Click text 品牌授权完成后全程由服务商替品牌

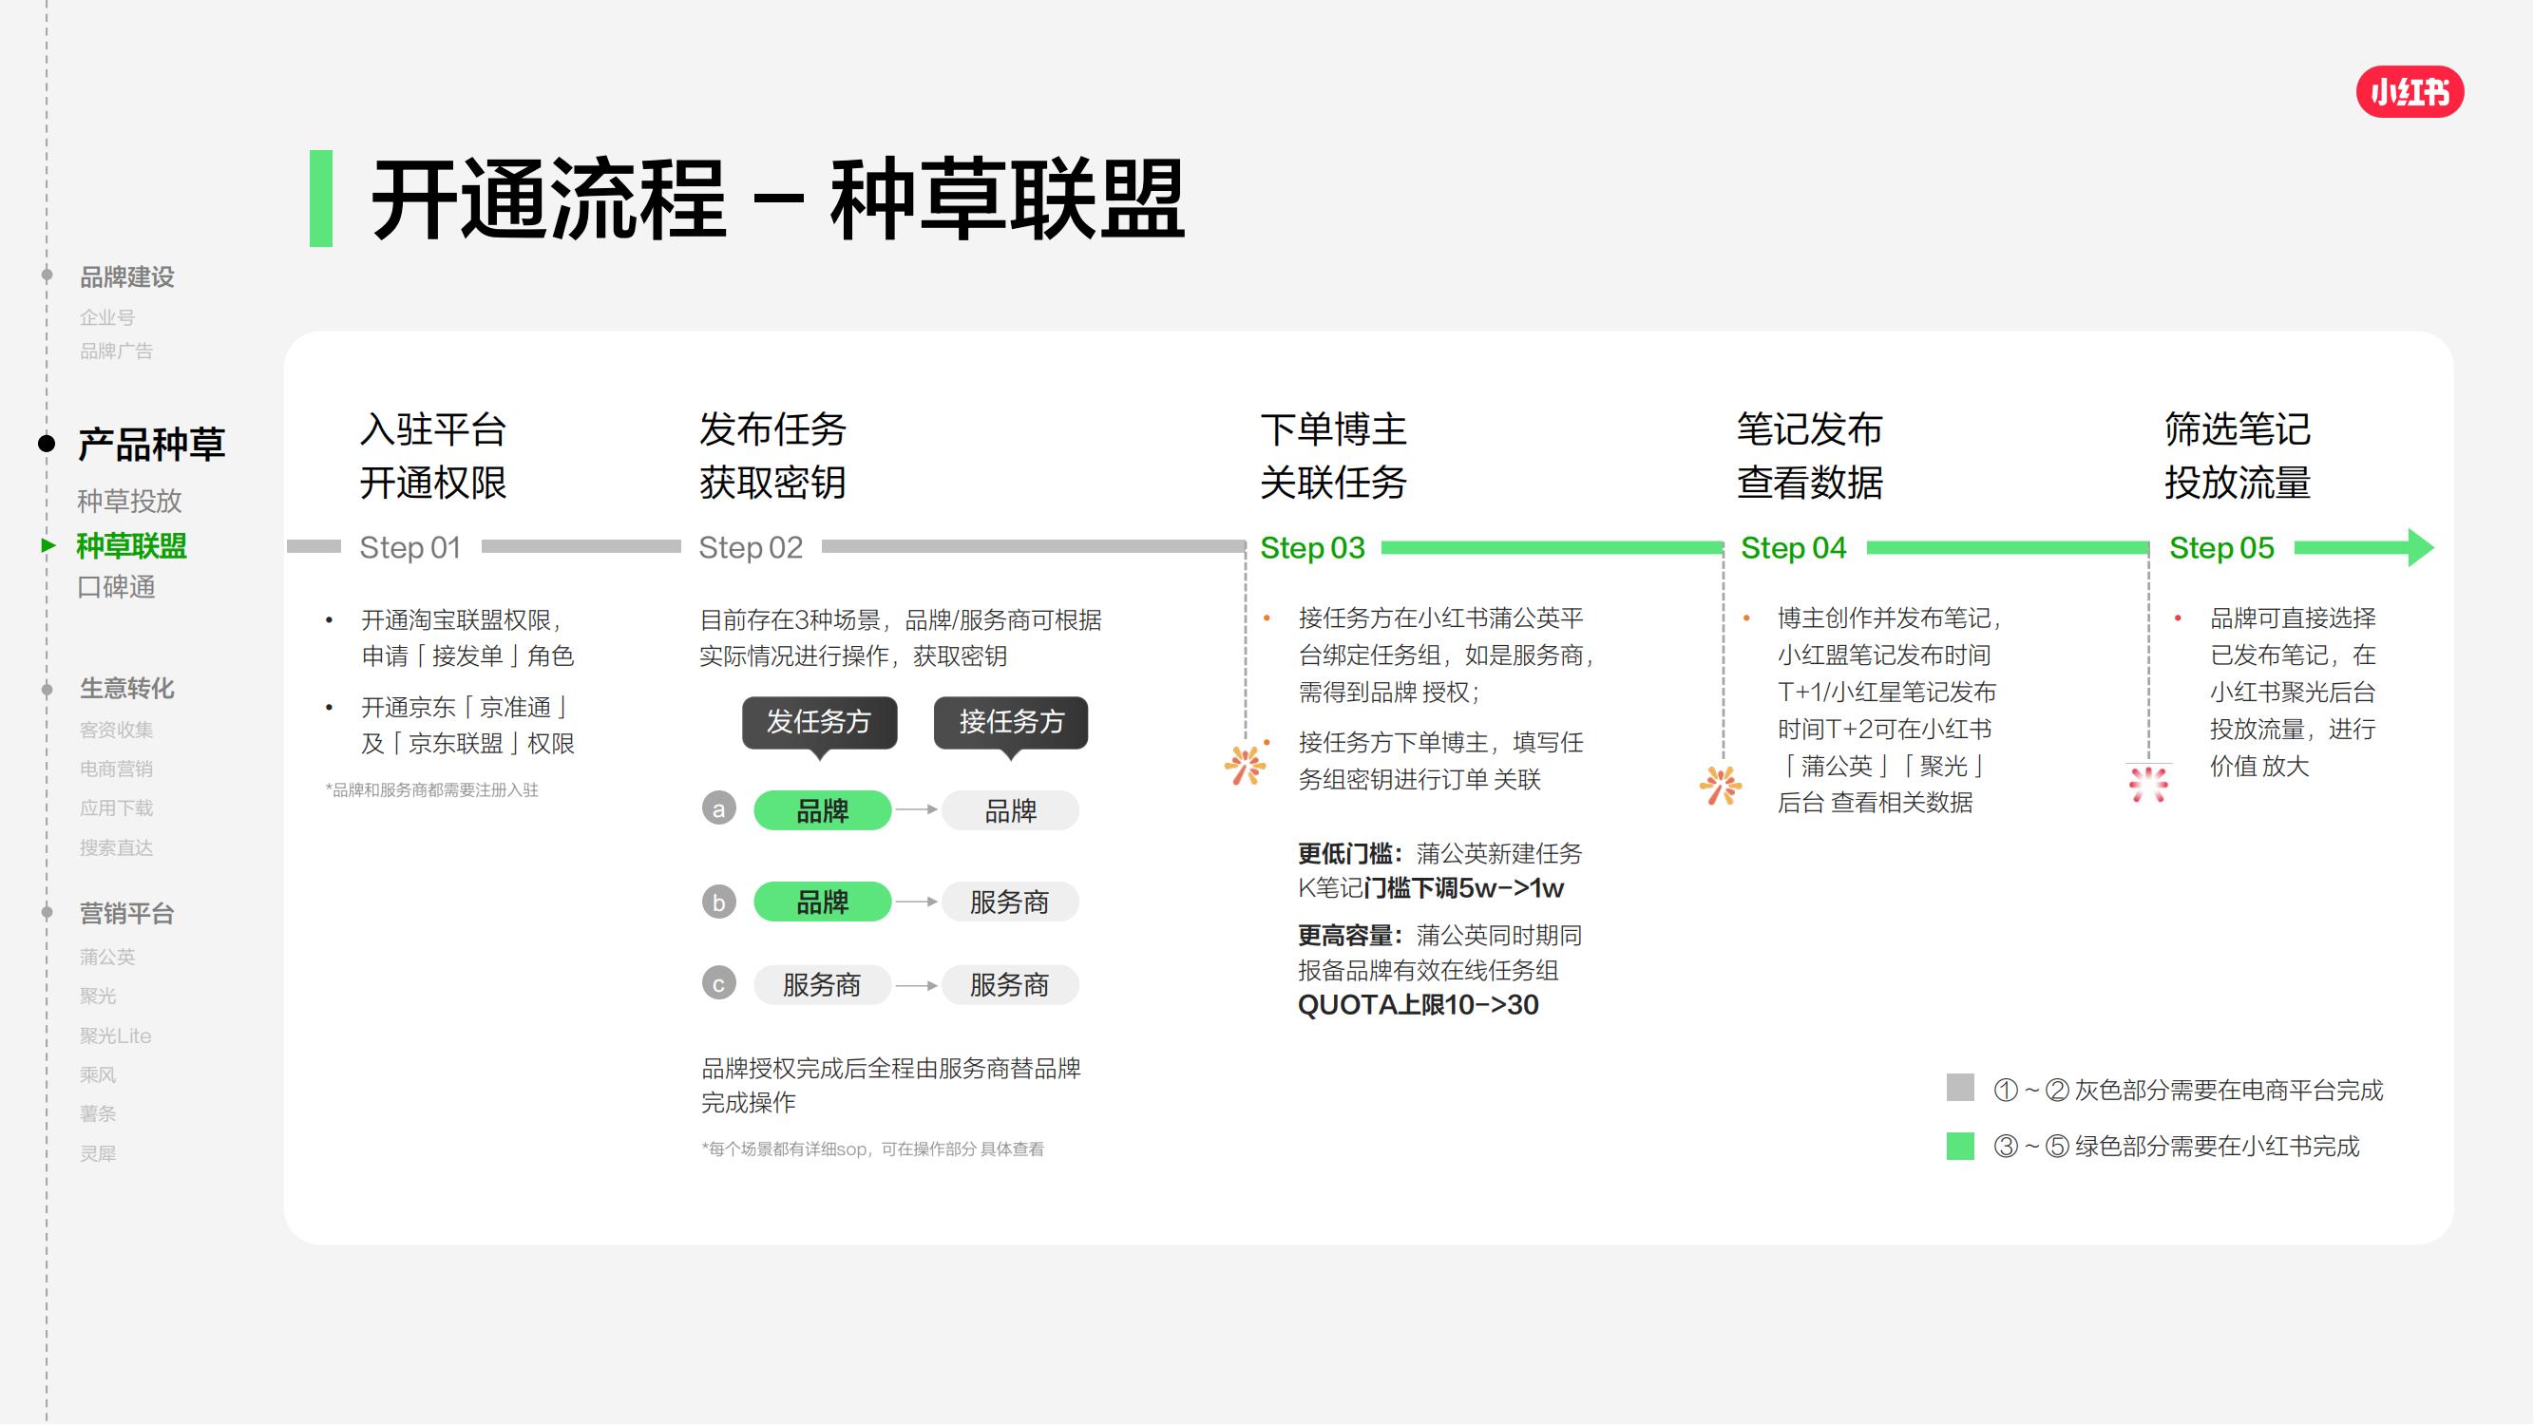(891, 1068)
